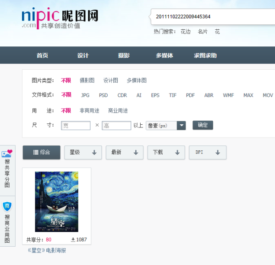The height and width of the screenshot is (265, 275).
Task: Select 不限 for 用途
Action: [66, 110]
